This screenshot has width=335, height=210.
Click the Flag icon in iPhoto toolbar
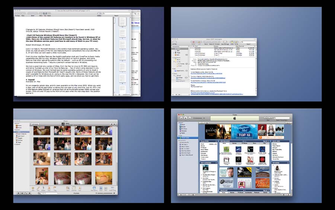[x=55, y=188]
